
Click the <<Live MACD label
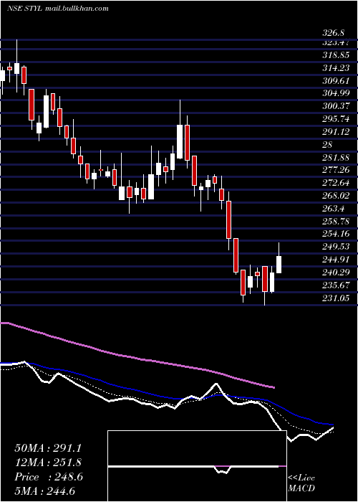pos(301,483)
